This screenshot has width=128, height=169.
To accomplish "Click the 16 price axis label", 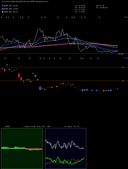I will 123,68.
